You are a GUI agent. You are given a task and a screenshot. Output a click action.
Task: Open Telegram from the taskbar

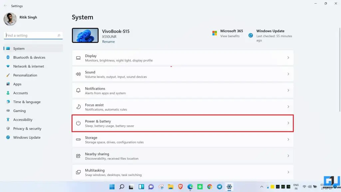coord(219,187)
